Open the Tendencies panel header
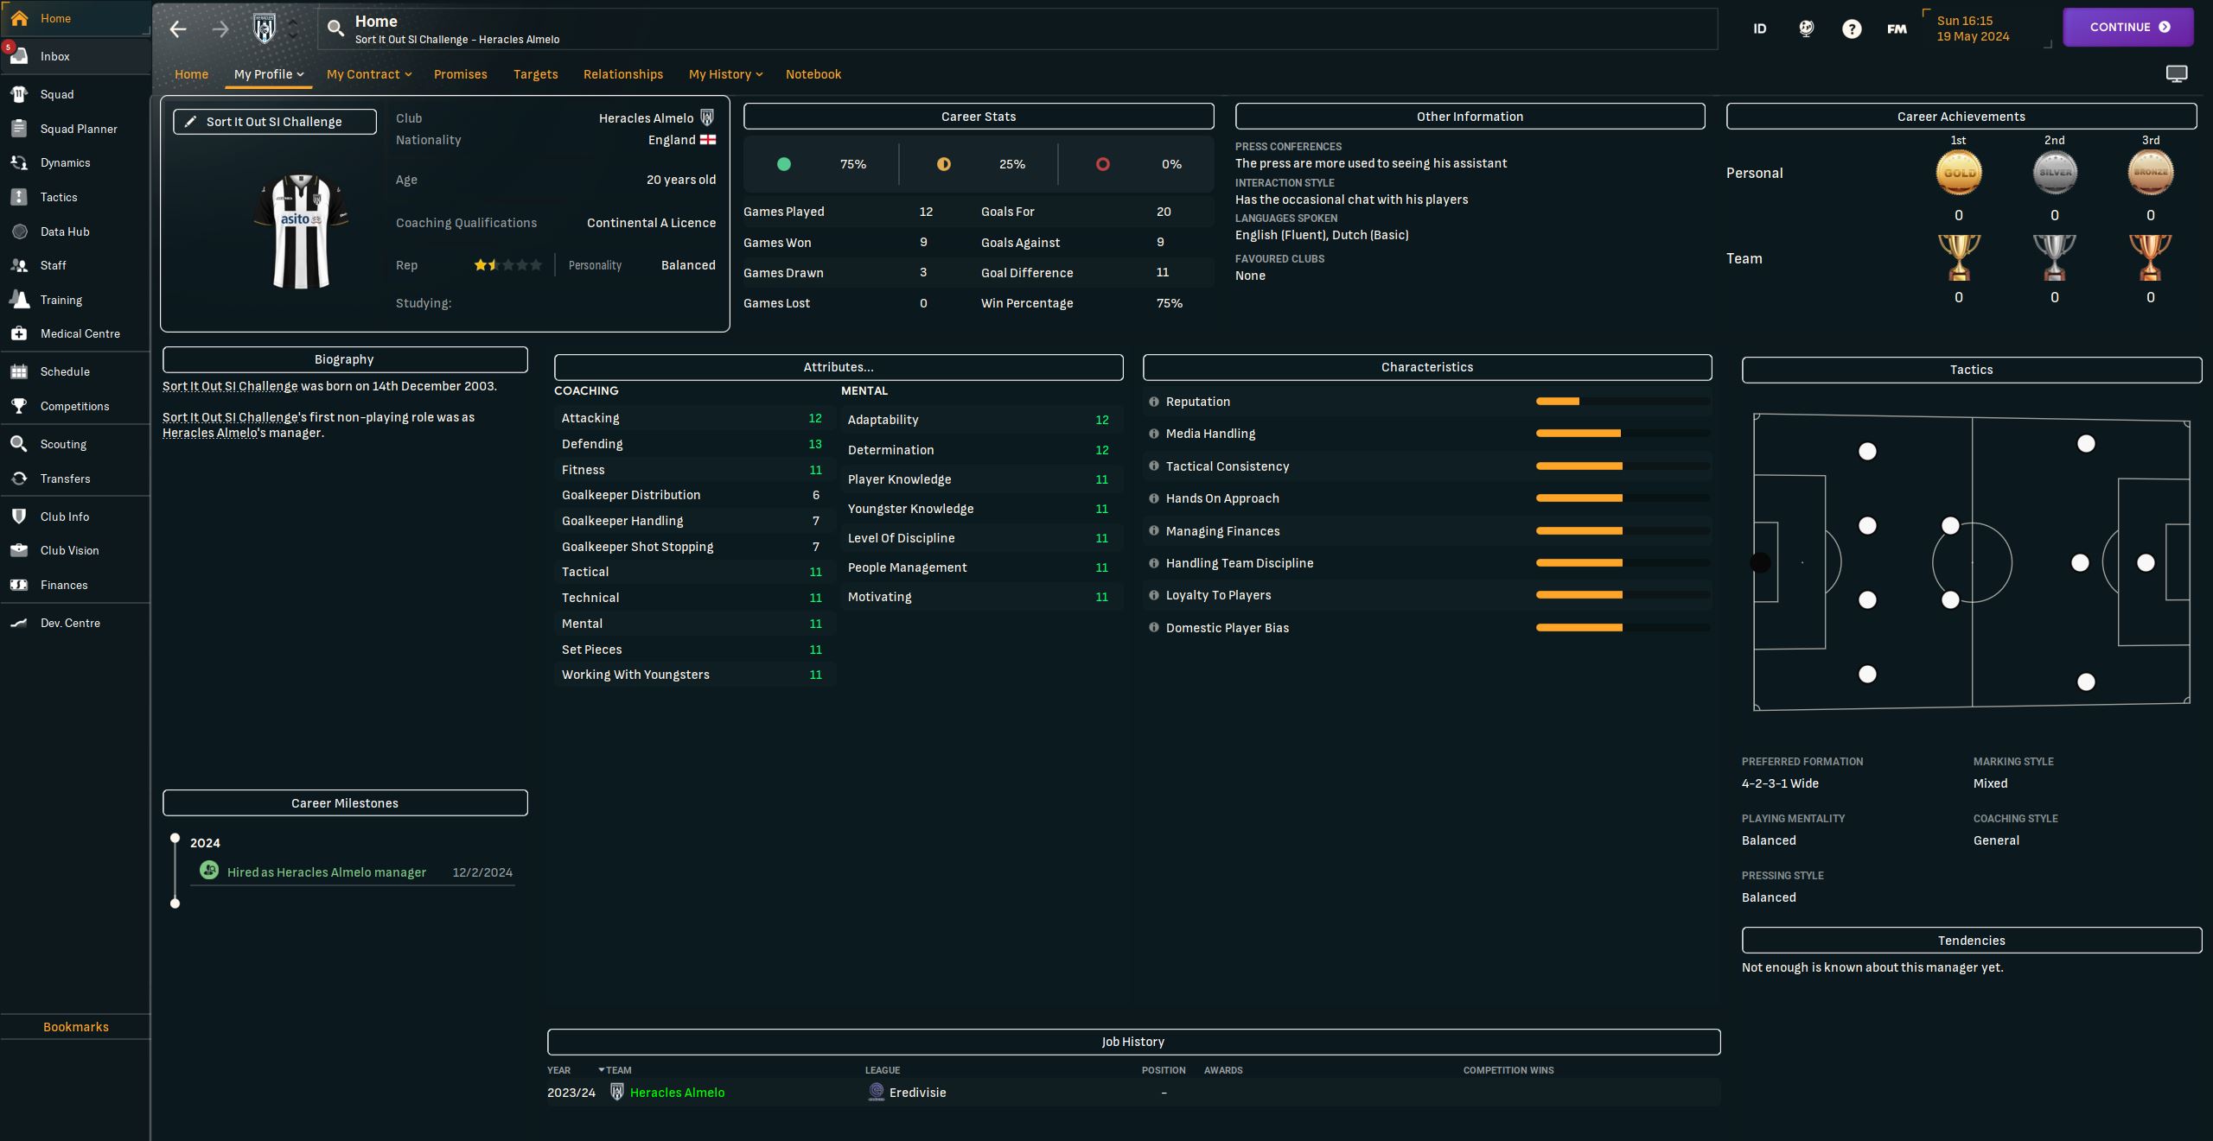 coord(1971,941)
